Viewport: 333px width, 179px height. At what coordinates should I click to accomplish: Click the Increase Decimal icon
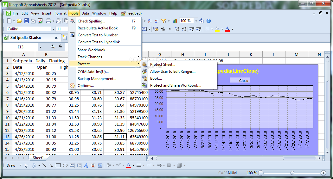click(x=177, y=29)
